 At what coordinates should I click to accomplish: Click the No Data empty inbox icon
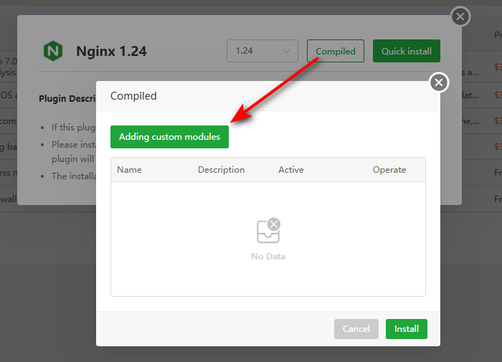pyautogui.click(x=269, y=230)
